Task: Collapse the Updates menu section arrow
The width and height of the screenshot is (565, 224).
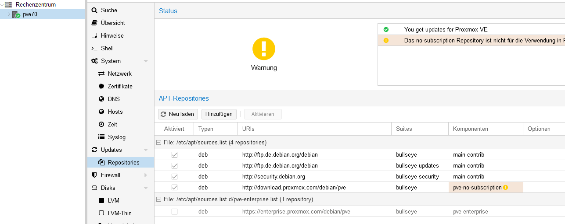Action: [x=146, y=150]
